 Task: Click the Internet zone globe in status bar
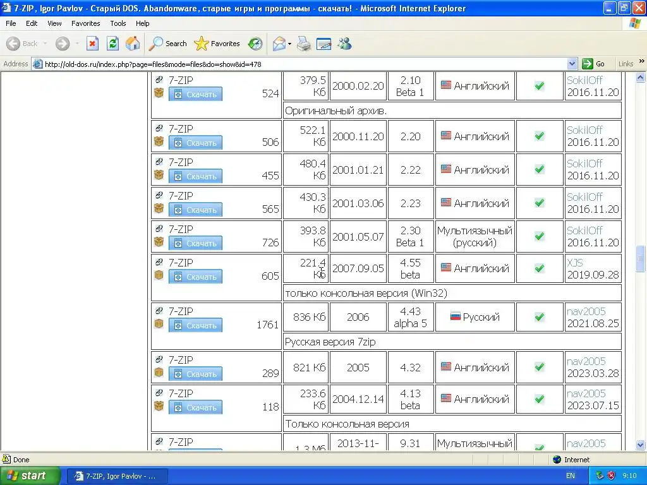(x=557, y=460)
